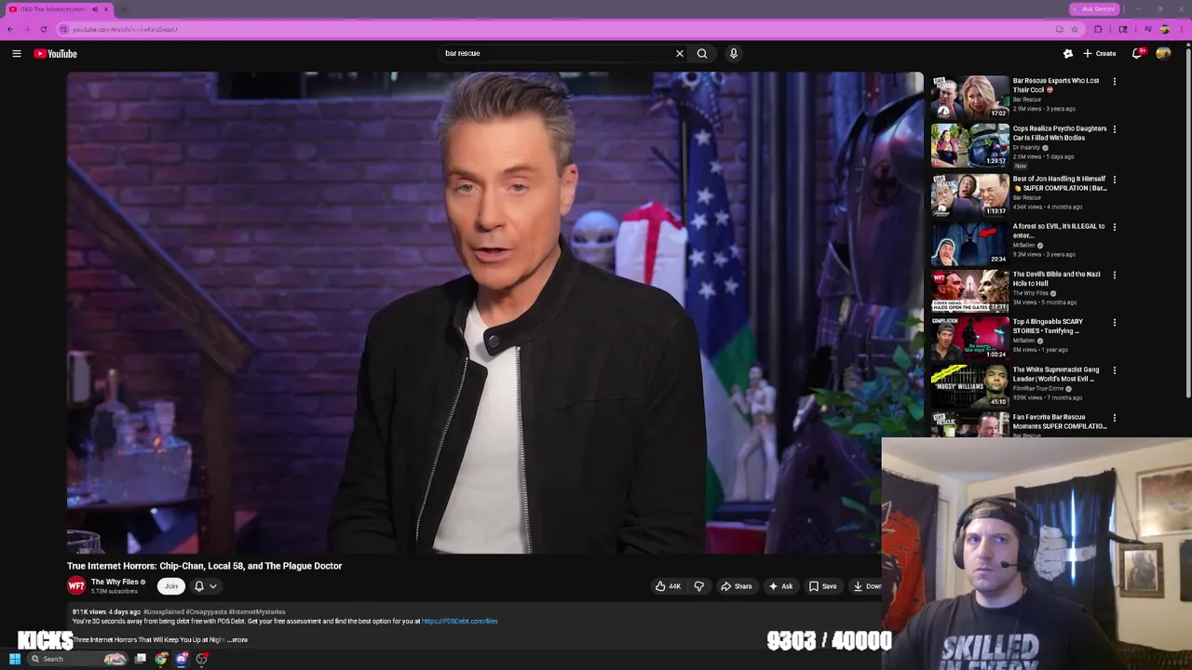Image resolution: width=1192 pixels, height=670 pixels.
Task: Start voice search with microphone icon
Action: click(734, 54)
